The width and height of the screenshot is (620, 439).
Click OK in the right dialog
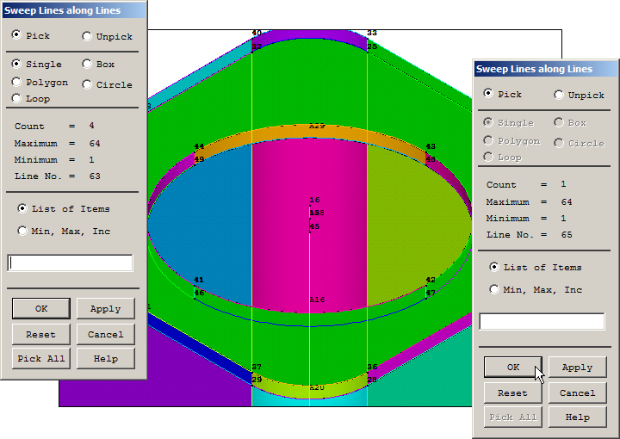[x=513, y=367]
